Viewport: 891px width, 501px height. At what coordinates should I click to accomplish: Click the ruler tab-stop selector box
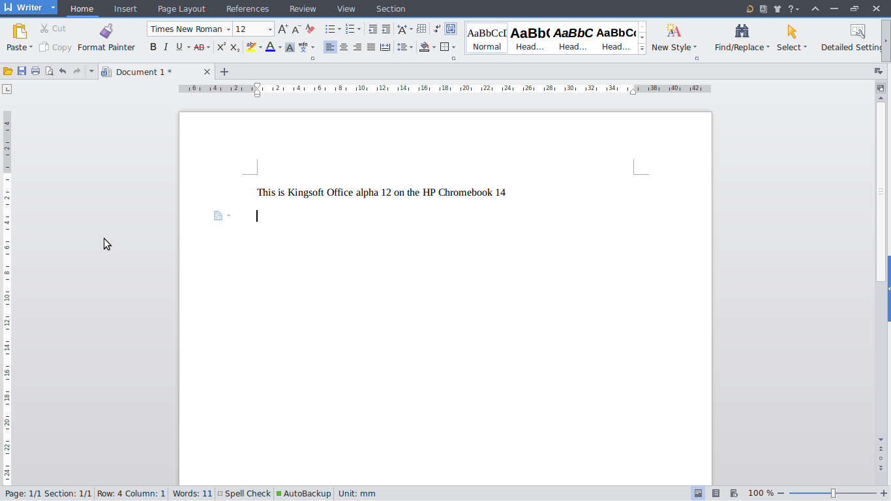click(7, 89)
